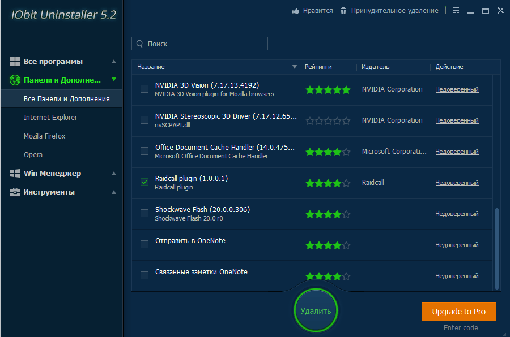
Task: Click the vertical scrollbar thumb of the list
Action: click(496, 248)
